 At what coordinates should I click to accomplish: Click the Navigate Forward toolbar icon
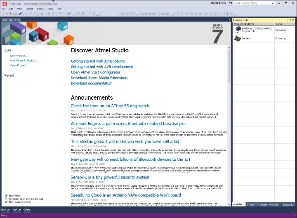pos(49,14)
